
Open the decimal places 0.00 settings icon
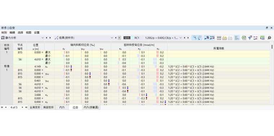[262, 38]
